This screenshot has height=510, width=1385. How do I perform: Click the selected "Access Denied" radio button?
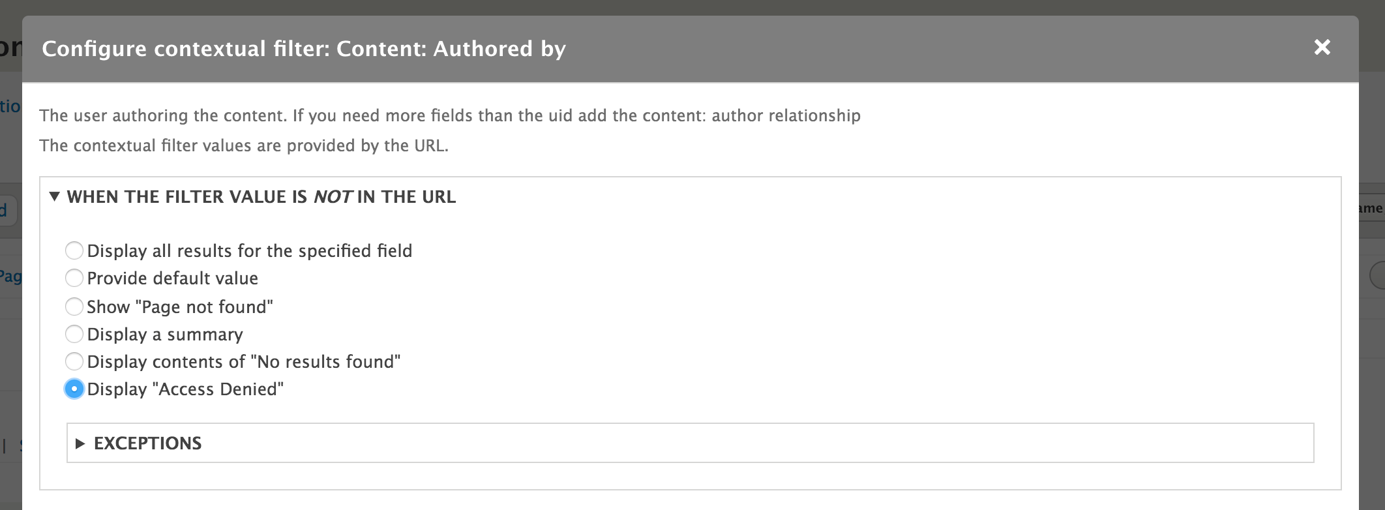(74, 389)
